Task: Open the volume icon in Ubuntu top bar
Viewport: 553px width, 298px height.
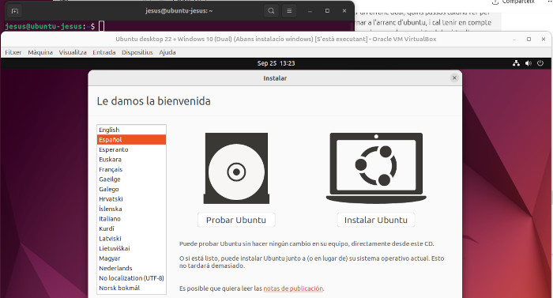Action: (528, 63)
